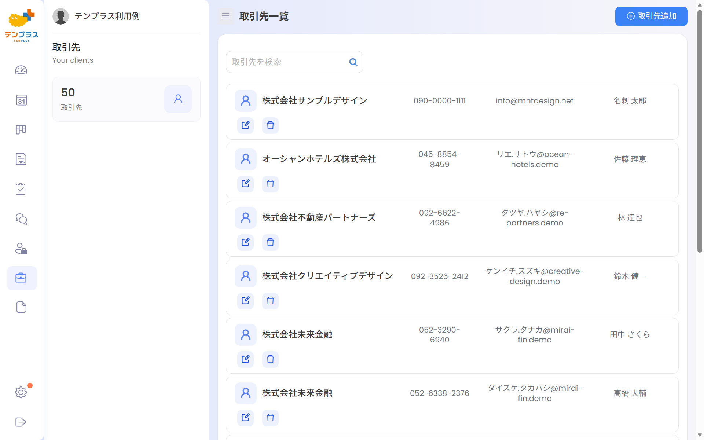Click the avatar icon of 株式会社サンプルデザイン
The width and height of the screenshot is (704, 440).
[x=246, y=100]
